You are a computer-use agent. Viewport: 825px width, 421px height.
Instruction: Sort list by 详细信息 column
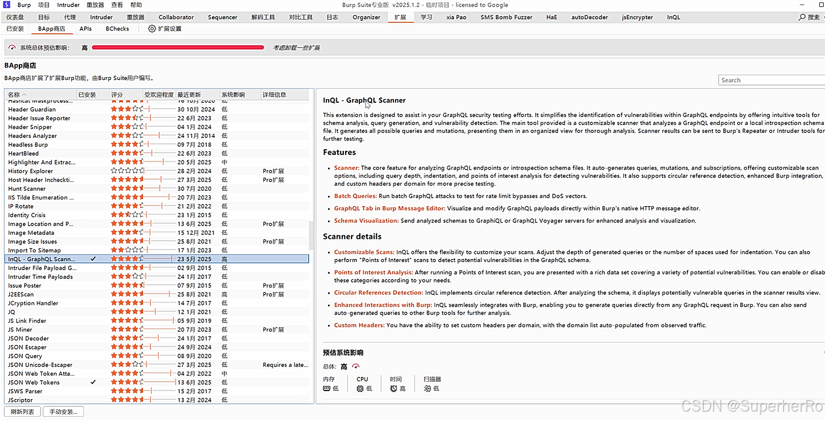click(285, 95)
